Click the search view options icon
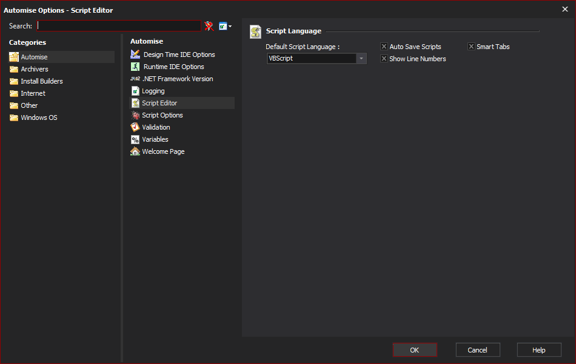Image resolution: width=576 pixels, height=364 pixels. pyautogui.click(x=223, y=26)
